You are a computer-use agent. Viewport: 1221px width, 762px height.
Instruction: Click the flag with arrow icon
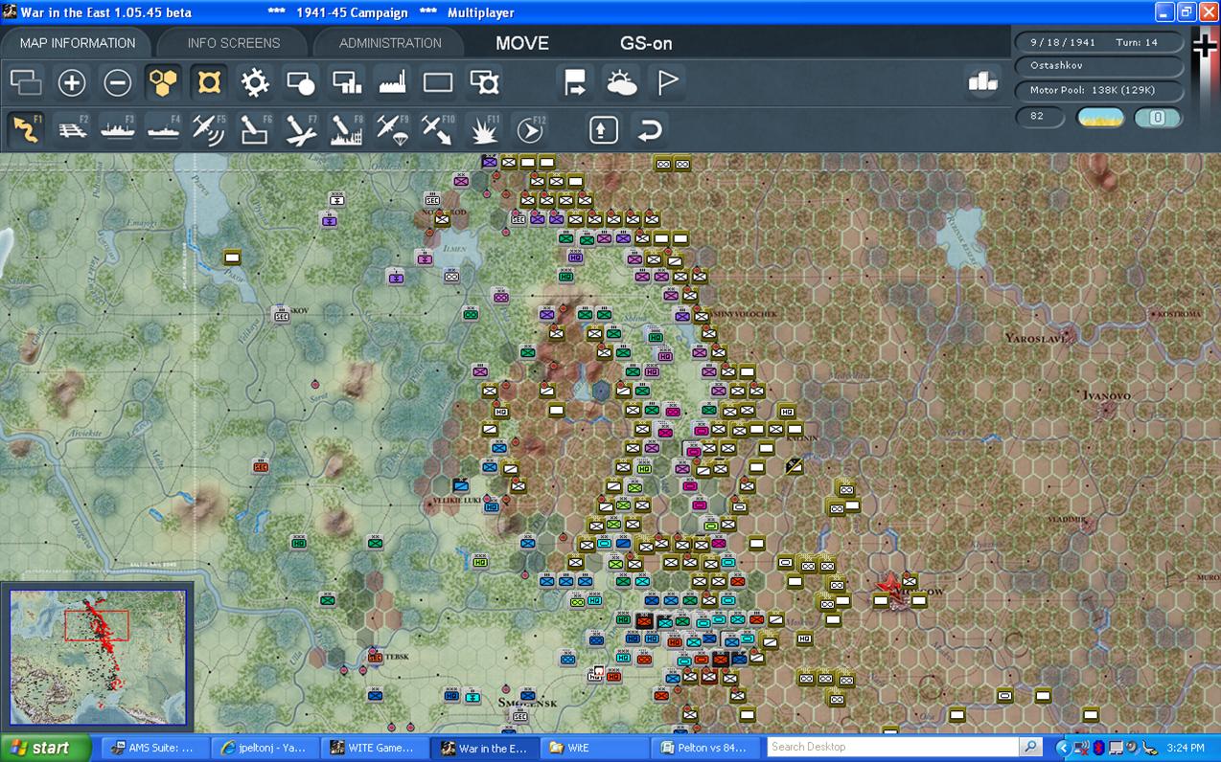575,82
